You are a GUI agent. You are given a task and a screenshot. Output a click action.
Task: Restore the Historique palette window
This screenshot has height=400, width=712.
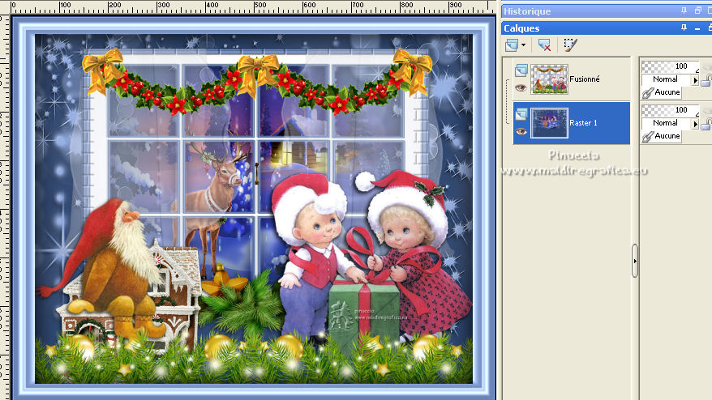[x=698, y=11]
